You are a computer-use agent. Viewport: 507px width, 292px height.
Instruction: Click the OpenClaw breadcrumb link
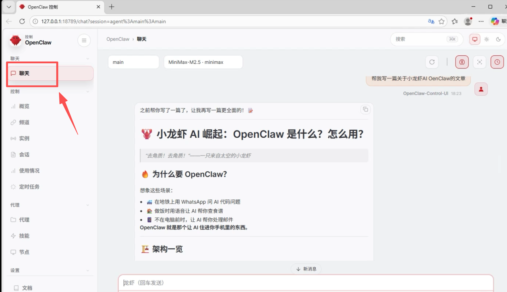point(118,39)
